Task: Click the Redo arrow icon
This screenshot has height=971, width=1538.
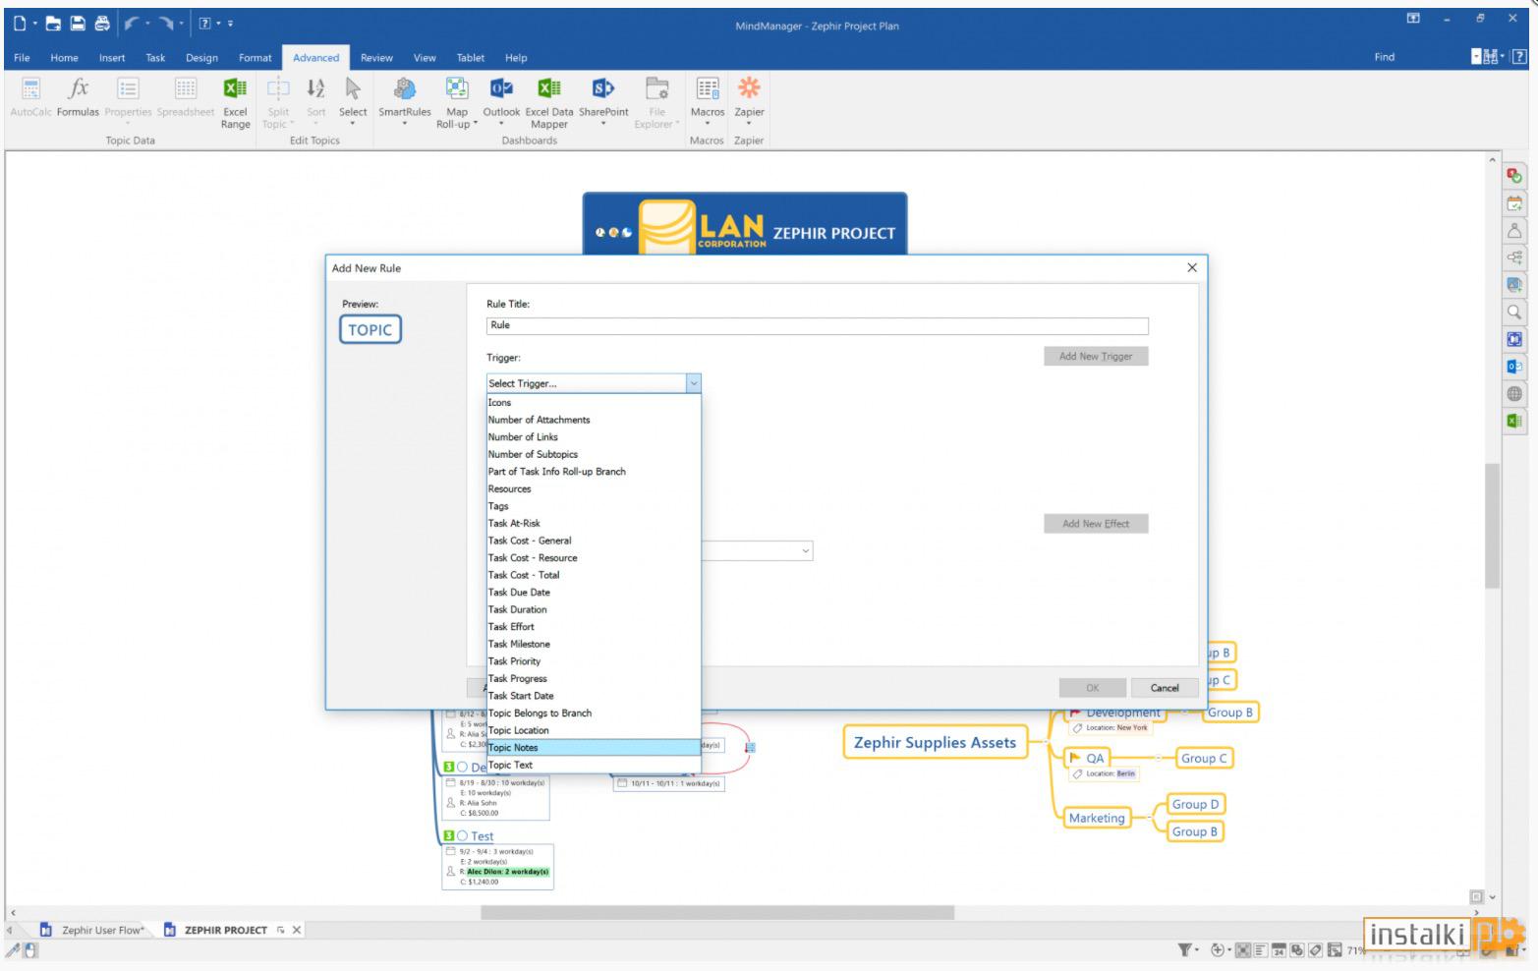Action: coord(165,24)
